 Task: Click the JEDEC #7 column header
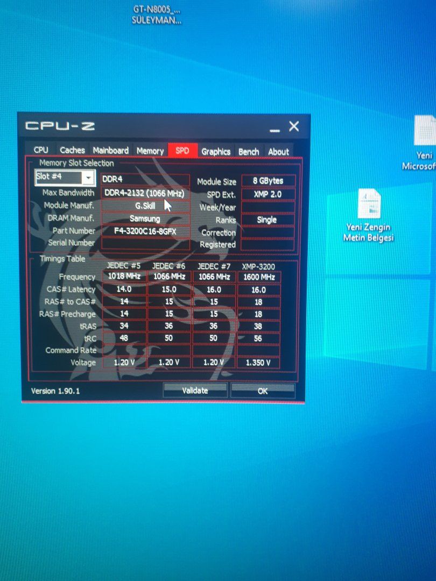click(x=214, y=266)
